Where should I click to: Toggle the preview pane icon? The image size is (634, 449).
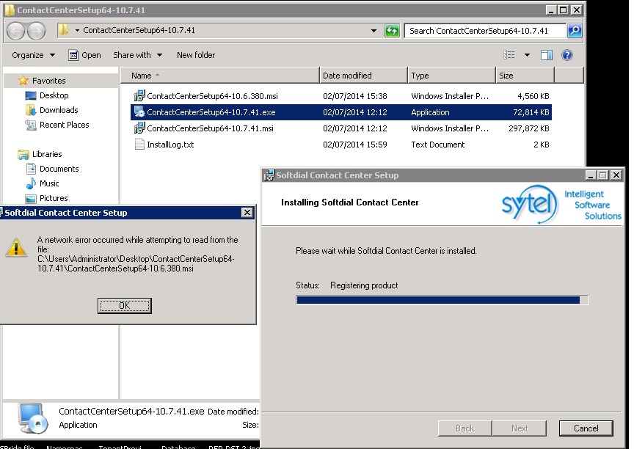(x=546, y=55)
